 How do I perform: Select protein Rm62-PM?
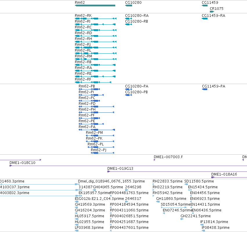coord(100,136)
